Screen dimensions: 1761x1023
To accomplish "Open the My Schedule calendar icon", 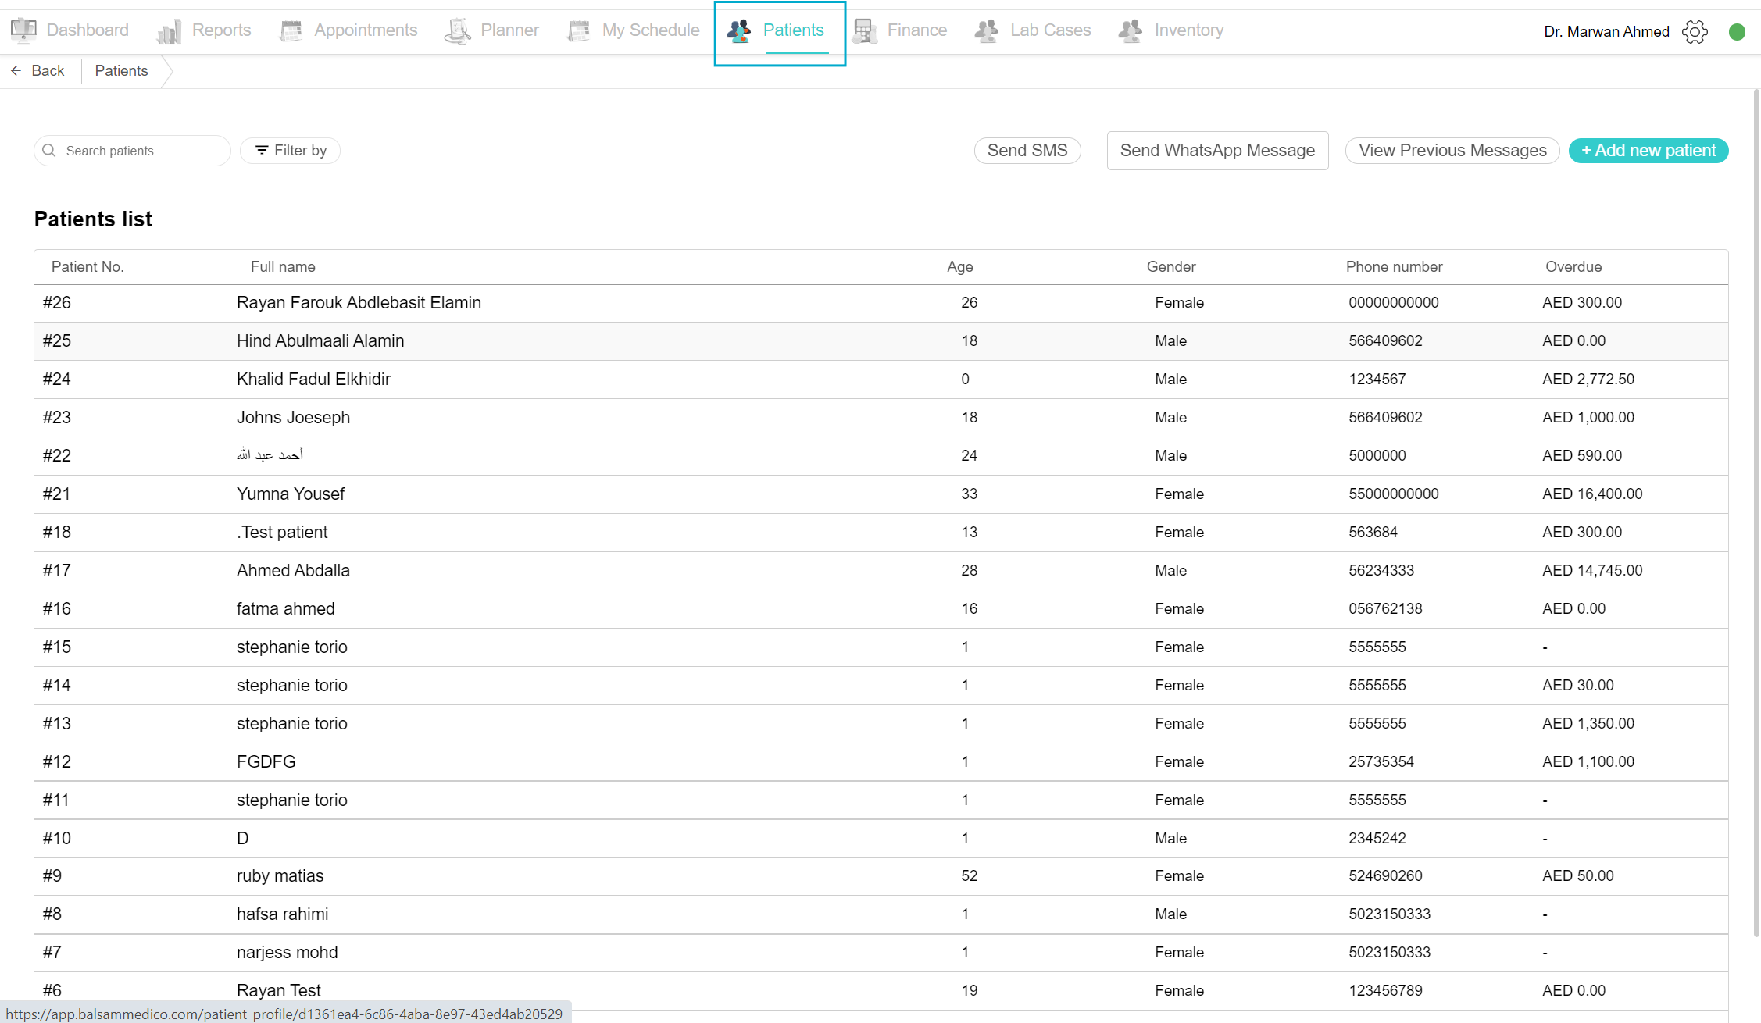I will click(578, 30).
